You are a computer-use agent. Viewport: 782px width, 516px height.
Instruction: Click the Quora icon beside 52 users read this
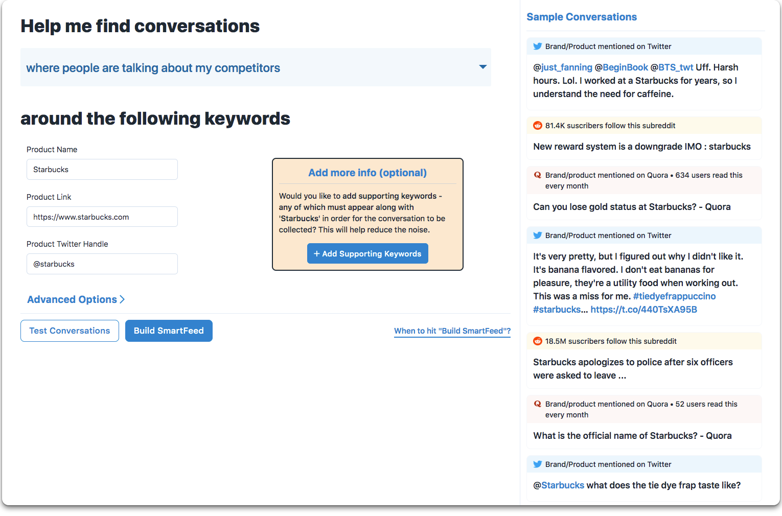coord(538,404)
